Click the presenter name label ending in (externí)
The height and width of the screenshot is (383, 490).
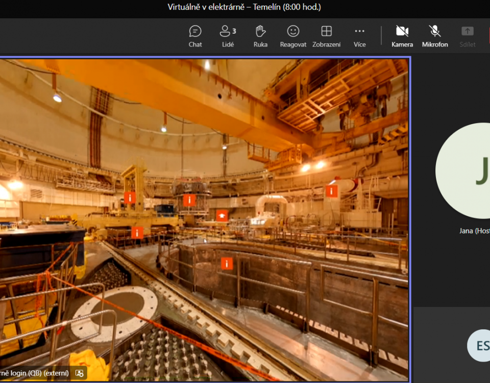click(34, 373)
